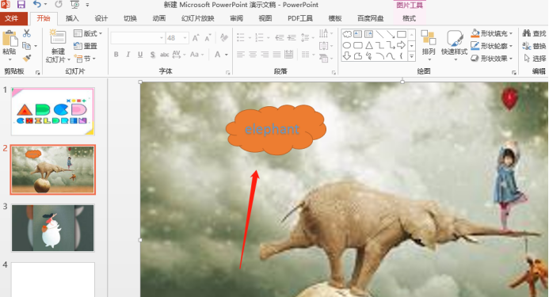Open the Aa change case dropdown
Screen dimensions: 549x297
click(196, 55)
